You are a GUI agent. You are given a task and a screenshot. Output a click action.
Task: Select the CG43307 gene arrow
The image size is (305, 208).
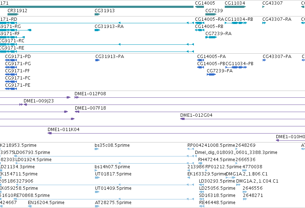pyautogui.click(x=263, y=7)
